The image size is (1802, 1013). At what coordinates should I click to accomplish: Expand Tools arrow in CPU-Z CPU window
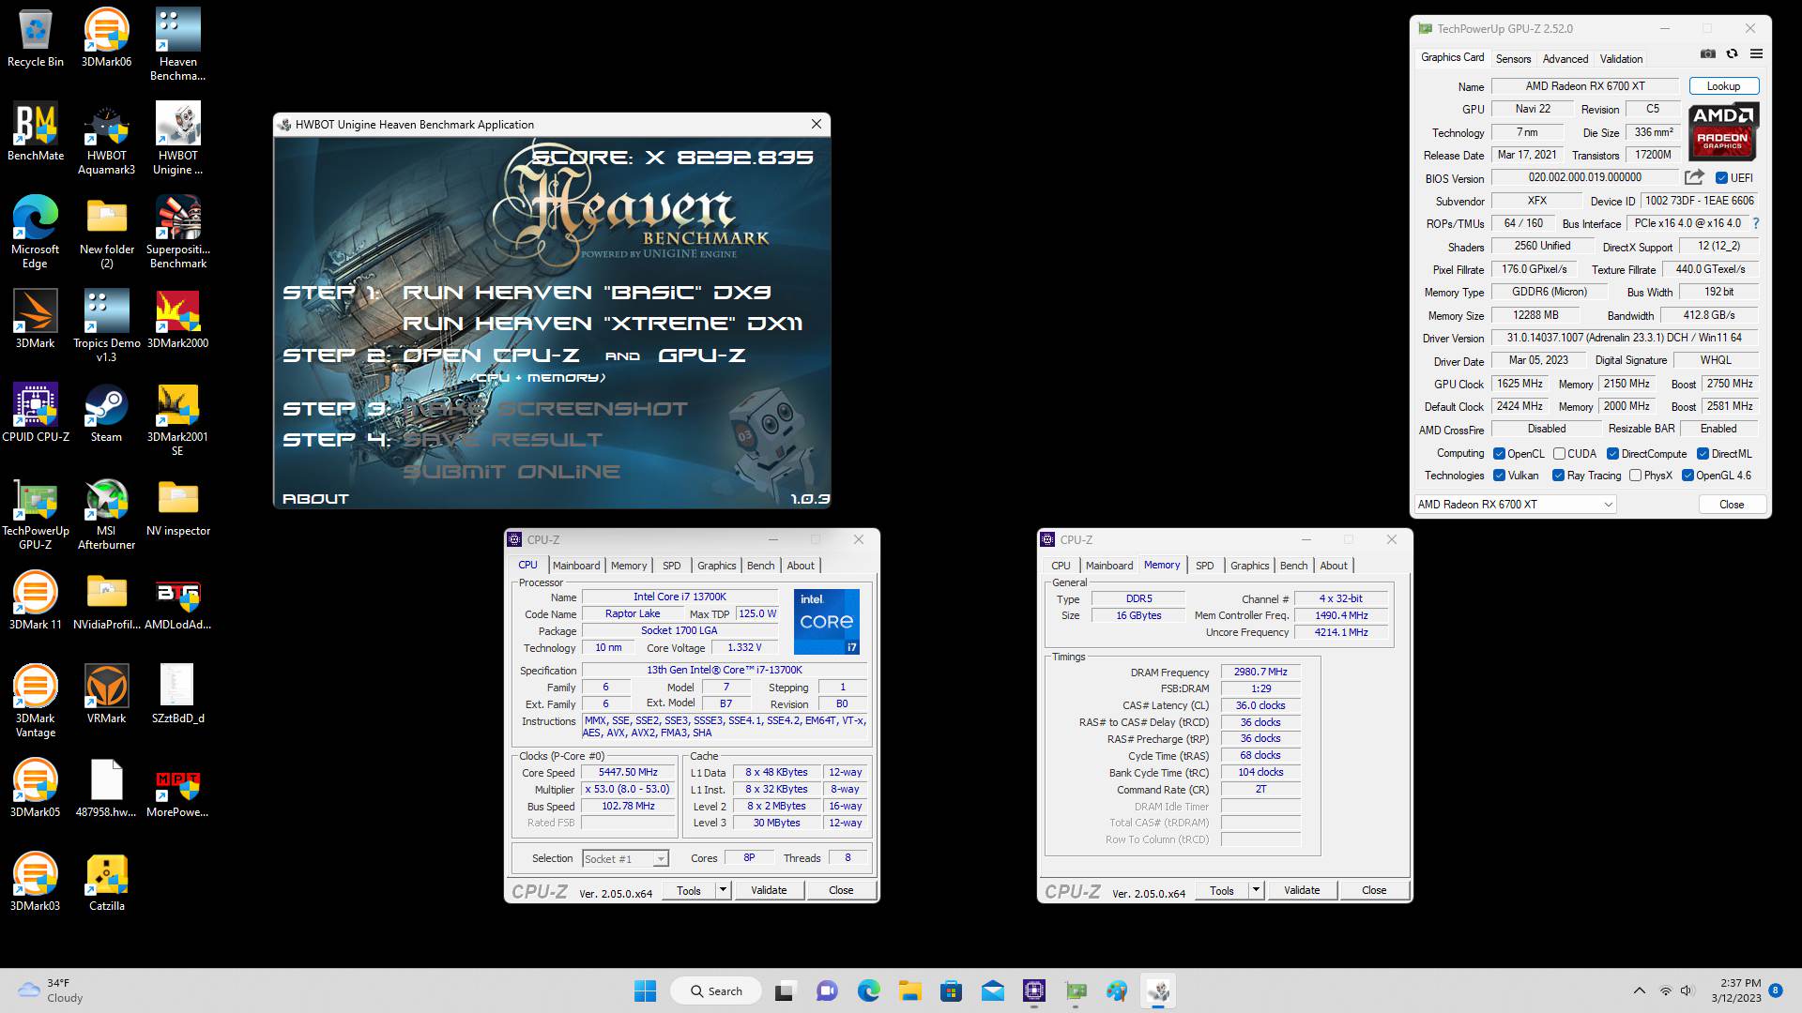723,890
